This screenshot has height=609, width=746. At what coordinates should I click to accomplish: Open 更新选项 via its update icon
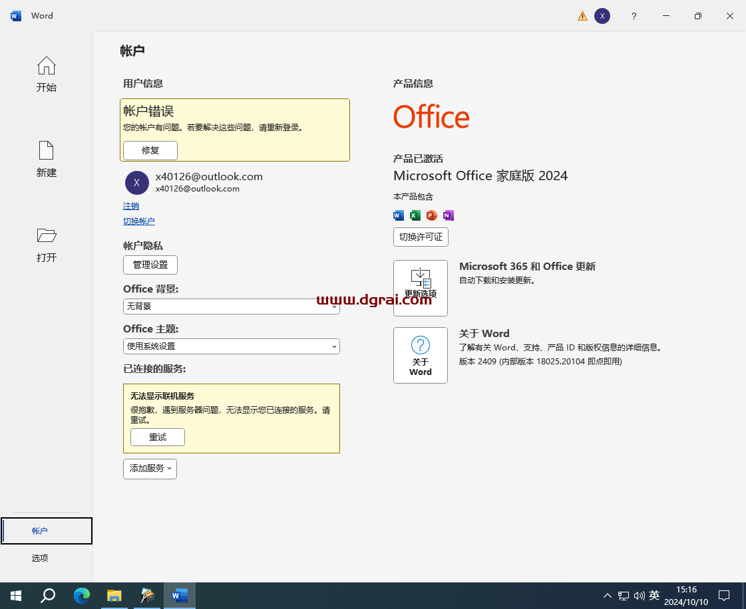point(421,288)
